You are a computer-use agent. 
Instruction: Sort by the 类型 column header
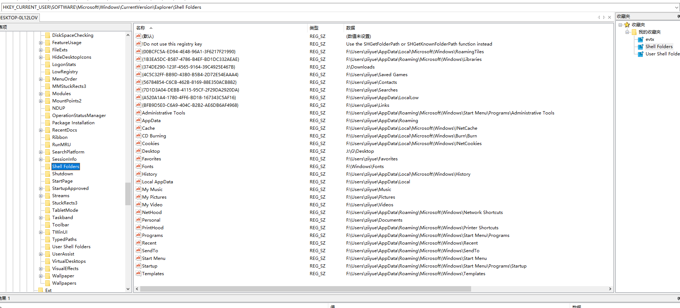click(x=314, y=28)
